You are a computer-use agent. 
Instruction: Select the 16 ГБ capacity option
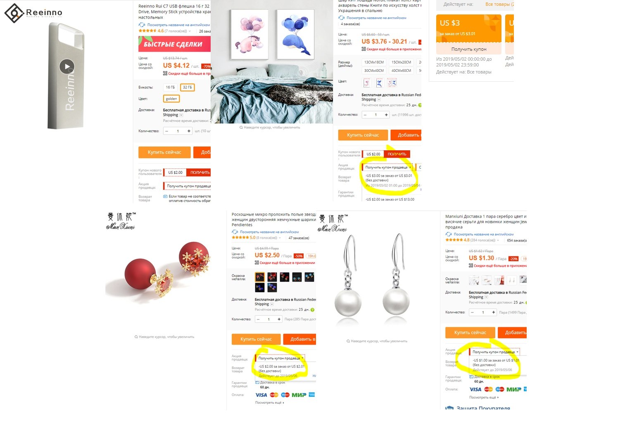pos(170,87)
